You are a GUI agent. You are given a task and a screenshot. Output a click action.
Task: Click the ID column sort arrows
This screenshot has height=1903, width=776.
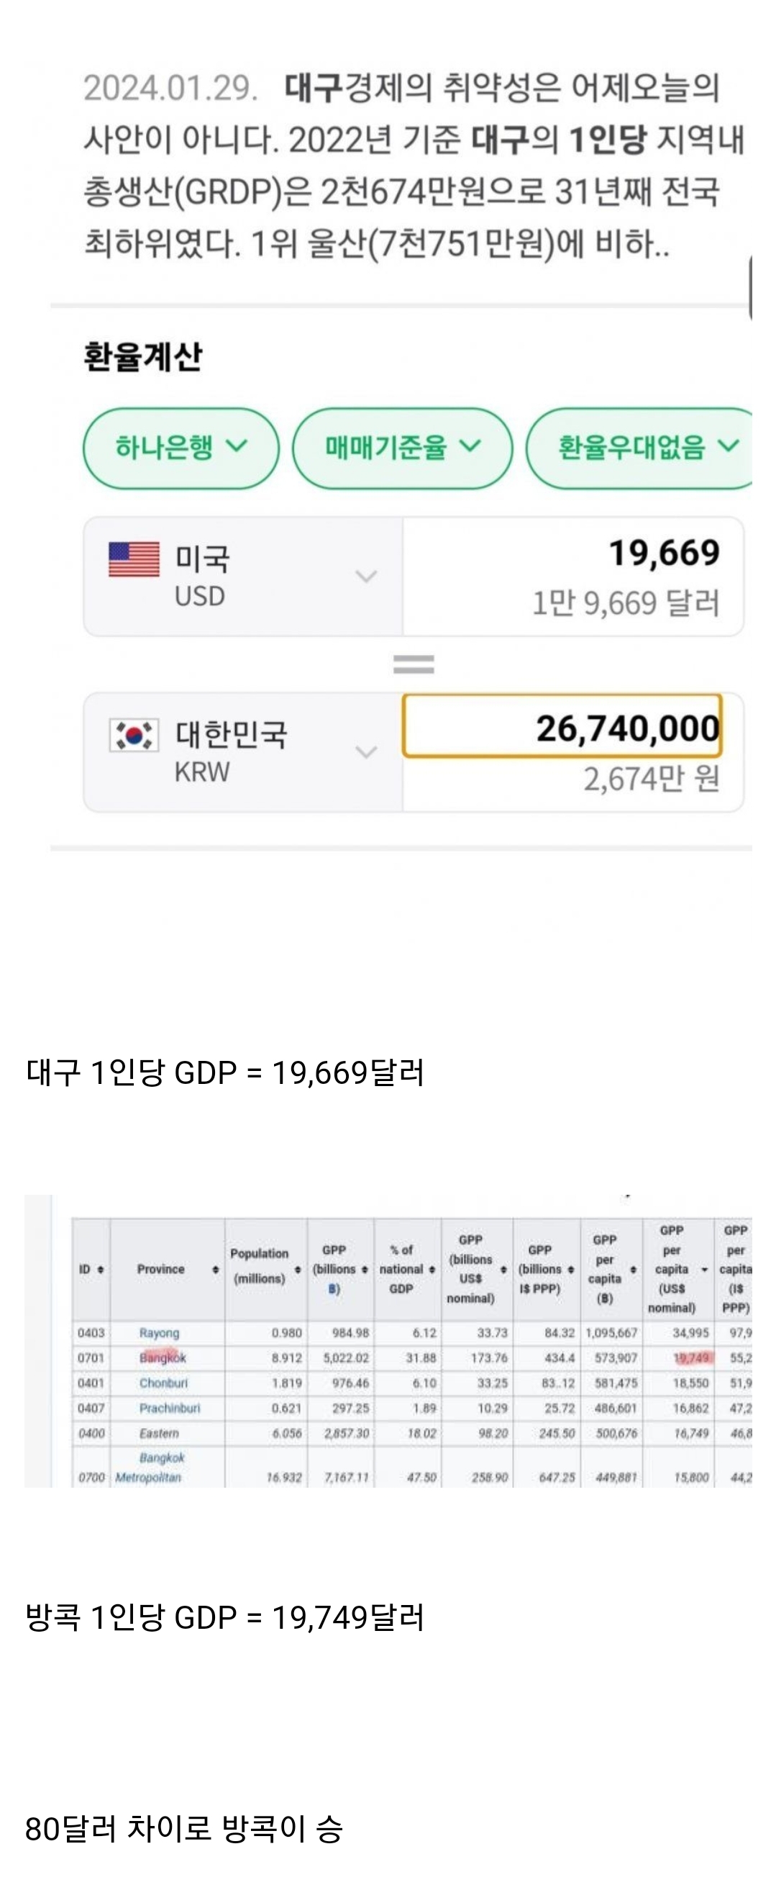tap(101, 1269)
